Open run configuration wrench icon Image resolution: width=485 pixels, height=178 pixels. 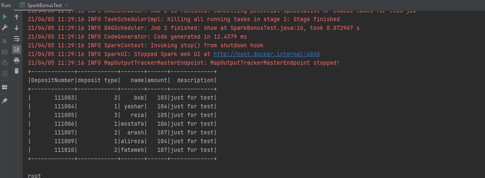point(5,27)
